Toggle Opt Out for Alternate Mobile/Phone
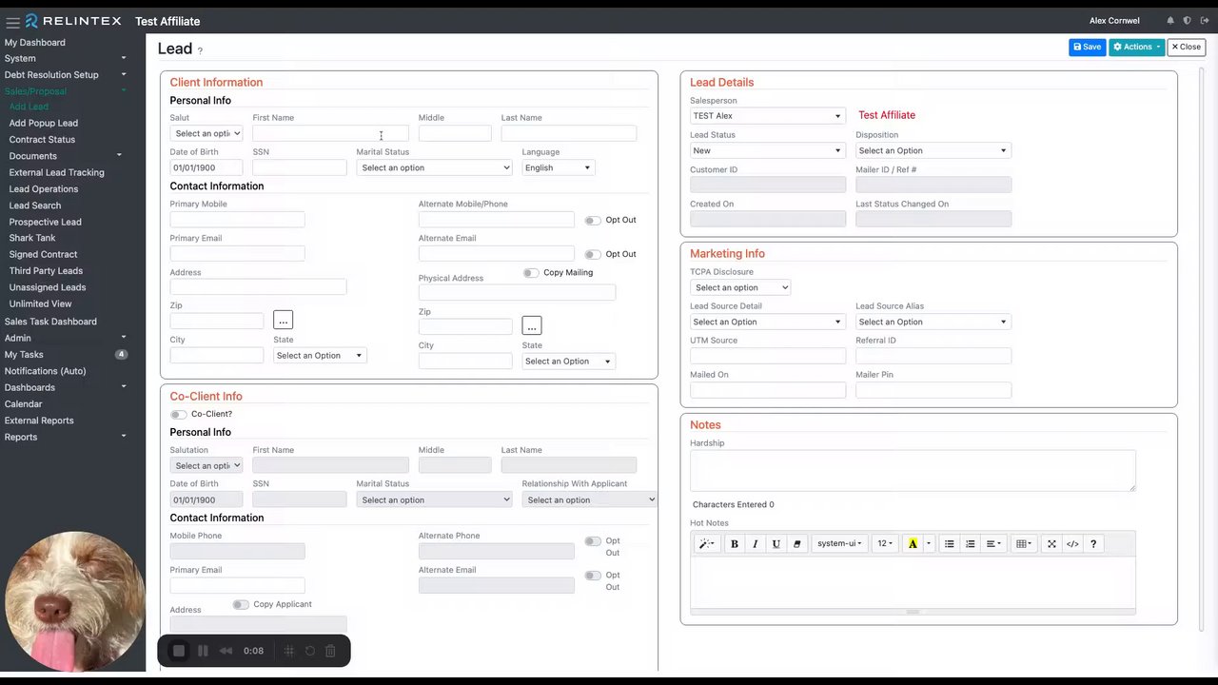 [x=593, y=220]
